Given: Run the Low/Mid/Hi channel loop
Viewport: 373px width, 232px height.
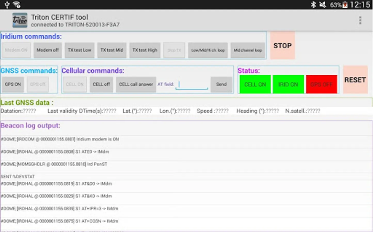Looking at the screenshot, I should (x=208, y=50).
